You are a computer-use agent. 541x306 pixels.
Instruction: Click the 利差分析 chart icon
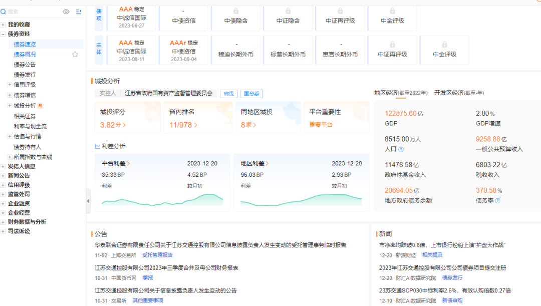click(97, 146)
